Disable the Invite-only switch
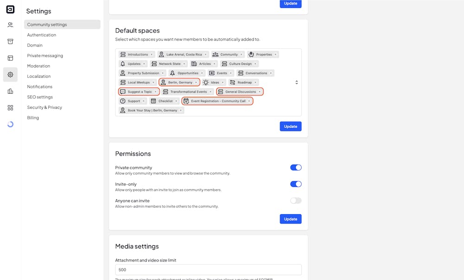Viewport: 464px width, 280px height. [x=296, y=184]
